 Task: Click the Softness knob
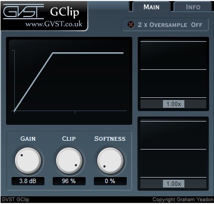110,161
